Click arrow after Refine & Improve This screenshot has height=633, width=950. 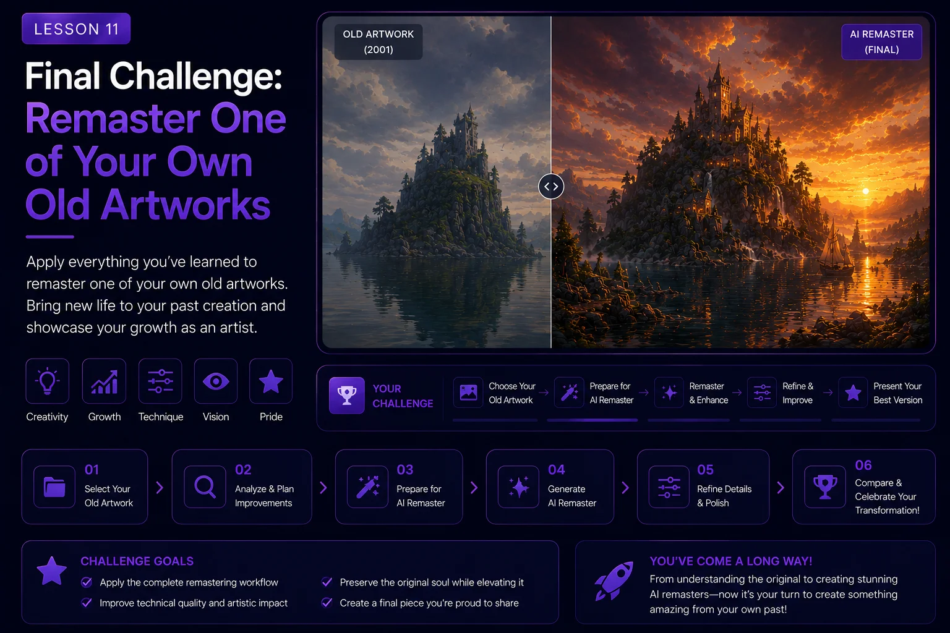828,393
